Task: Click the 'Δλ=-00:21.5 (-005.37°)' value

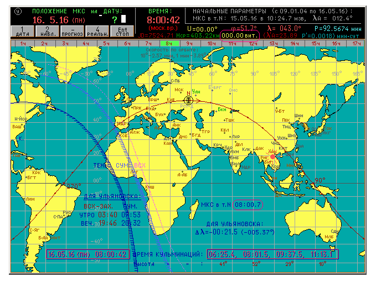Action: [235, 232]
